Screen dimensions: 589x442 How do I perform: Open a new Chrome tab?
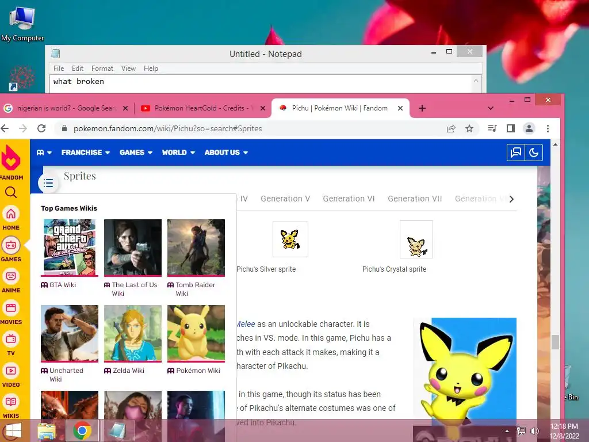422,108
